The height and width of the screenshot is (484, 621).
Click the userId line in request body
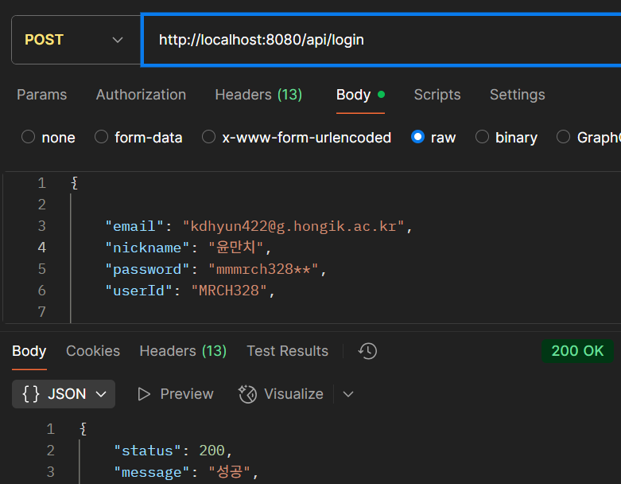coord(190,291)
